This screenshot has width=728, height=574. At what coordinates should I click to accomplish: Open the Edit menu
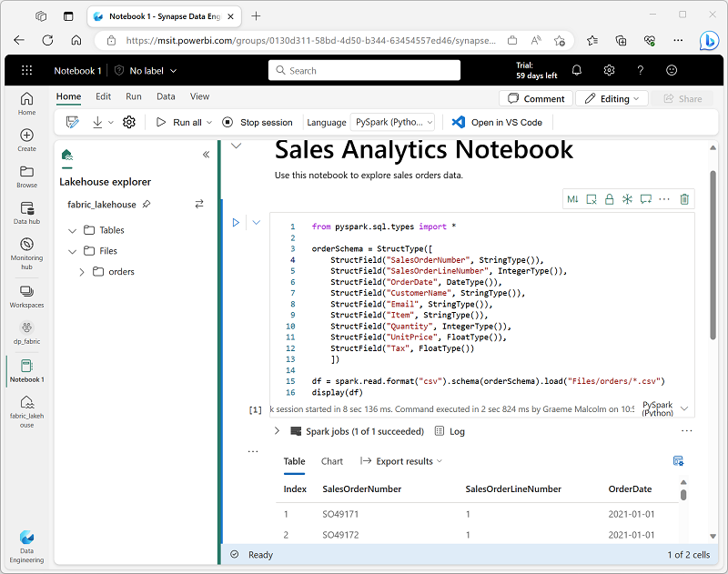coord(103,96)
